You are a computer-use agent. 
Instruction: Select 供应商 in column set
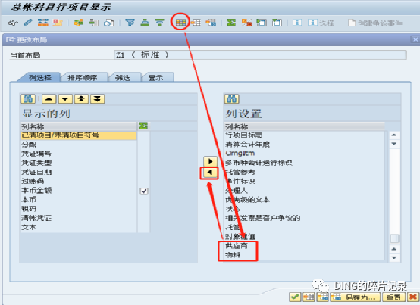pyautogui.click(x=305, y=246)
